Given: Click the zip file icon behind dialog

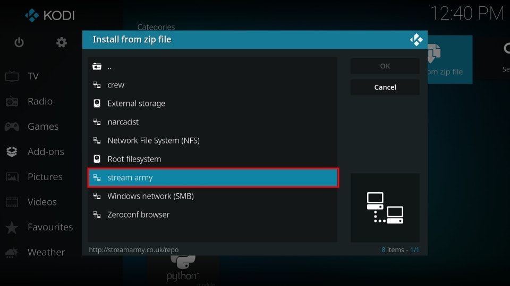Looking at the screenshot, I should (x=434, y=53).
